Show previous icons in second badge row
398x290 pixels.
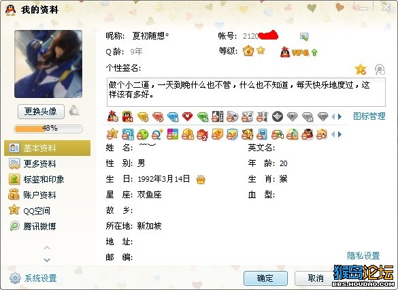tap(333, 134)
